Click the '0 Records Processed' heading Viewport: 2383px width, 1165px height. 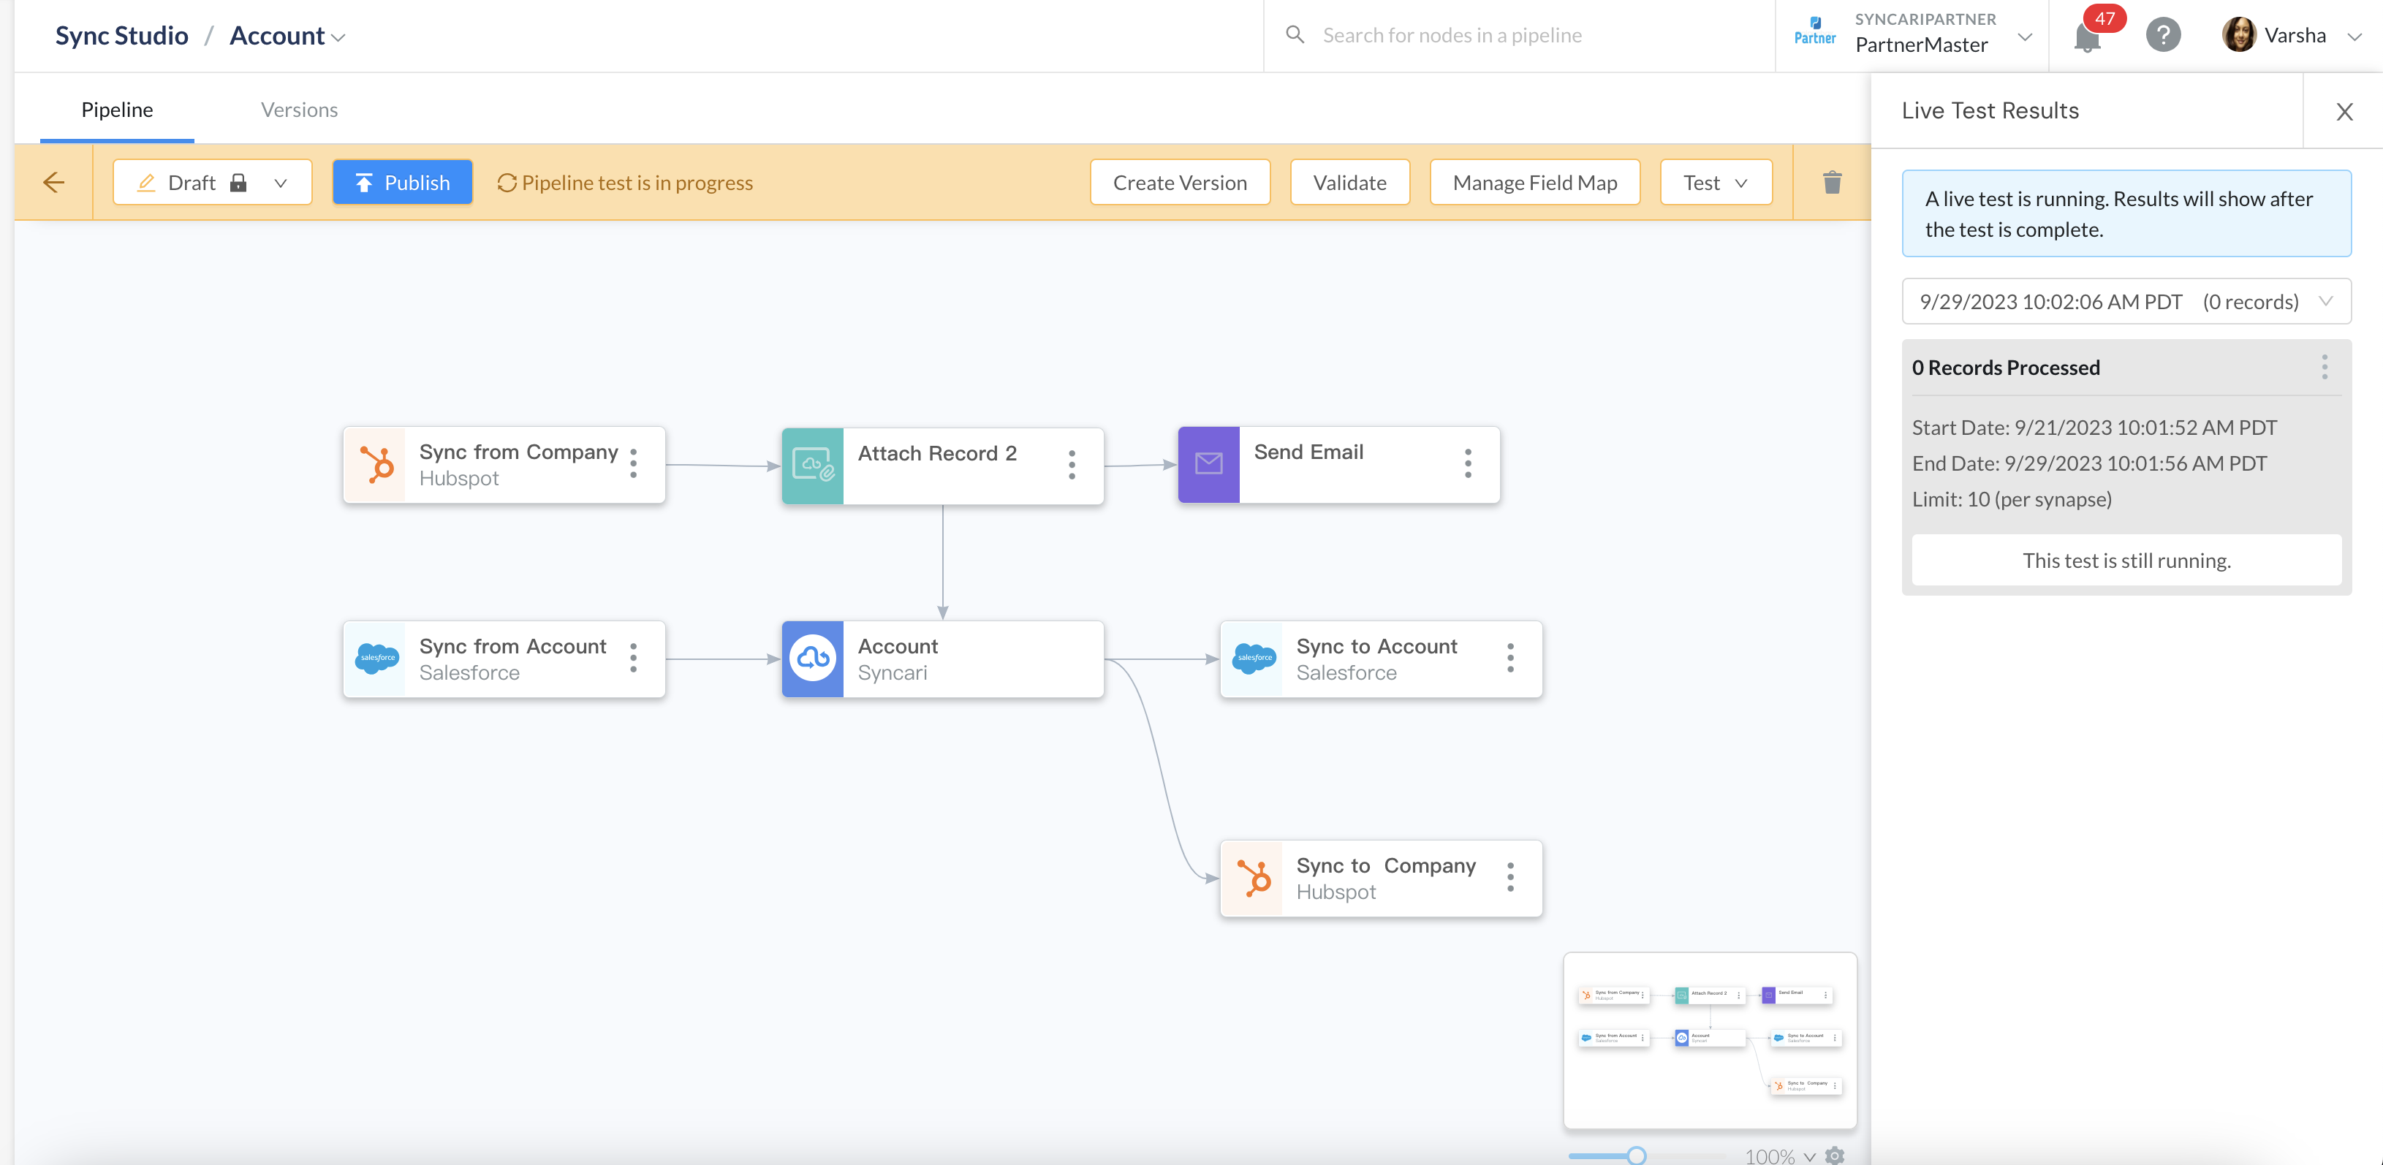tap(2006, 367)
